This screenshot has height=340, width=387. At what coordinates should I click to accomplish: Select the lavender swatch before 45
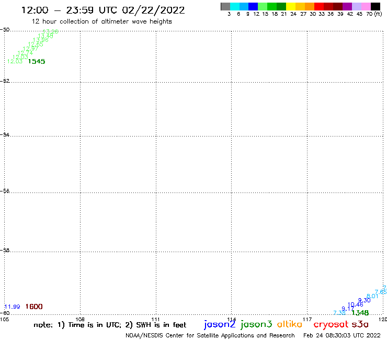point(356,7)
